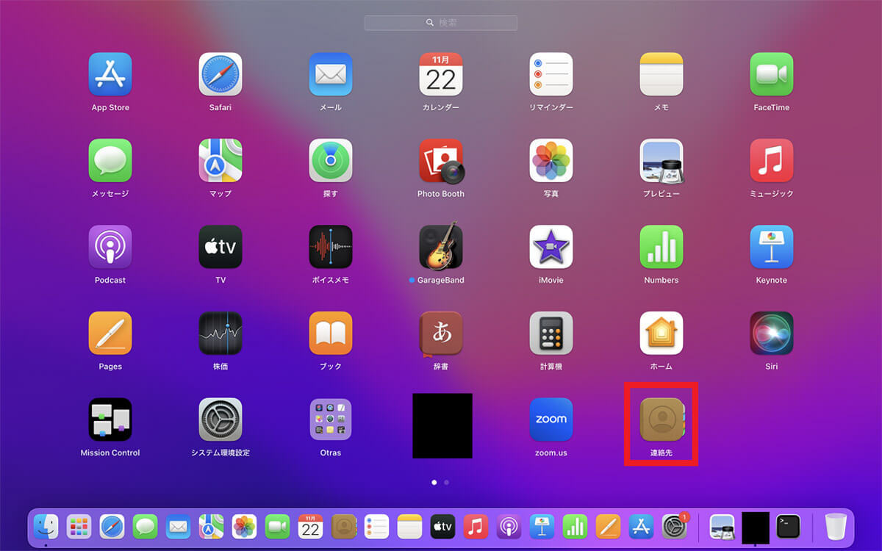Open Photos from the Dock
882x551 pixels.
pyautogui.click(x=244, y=526)
